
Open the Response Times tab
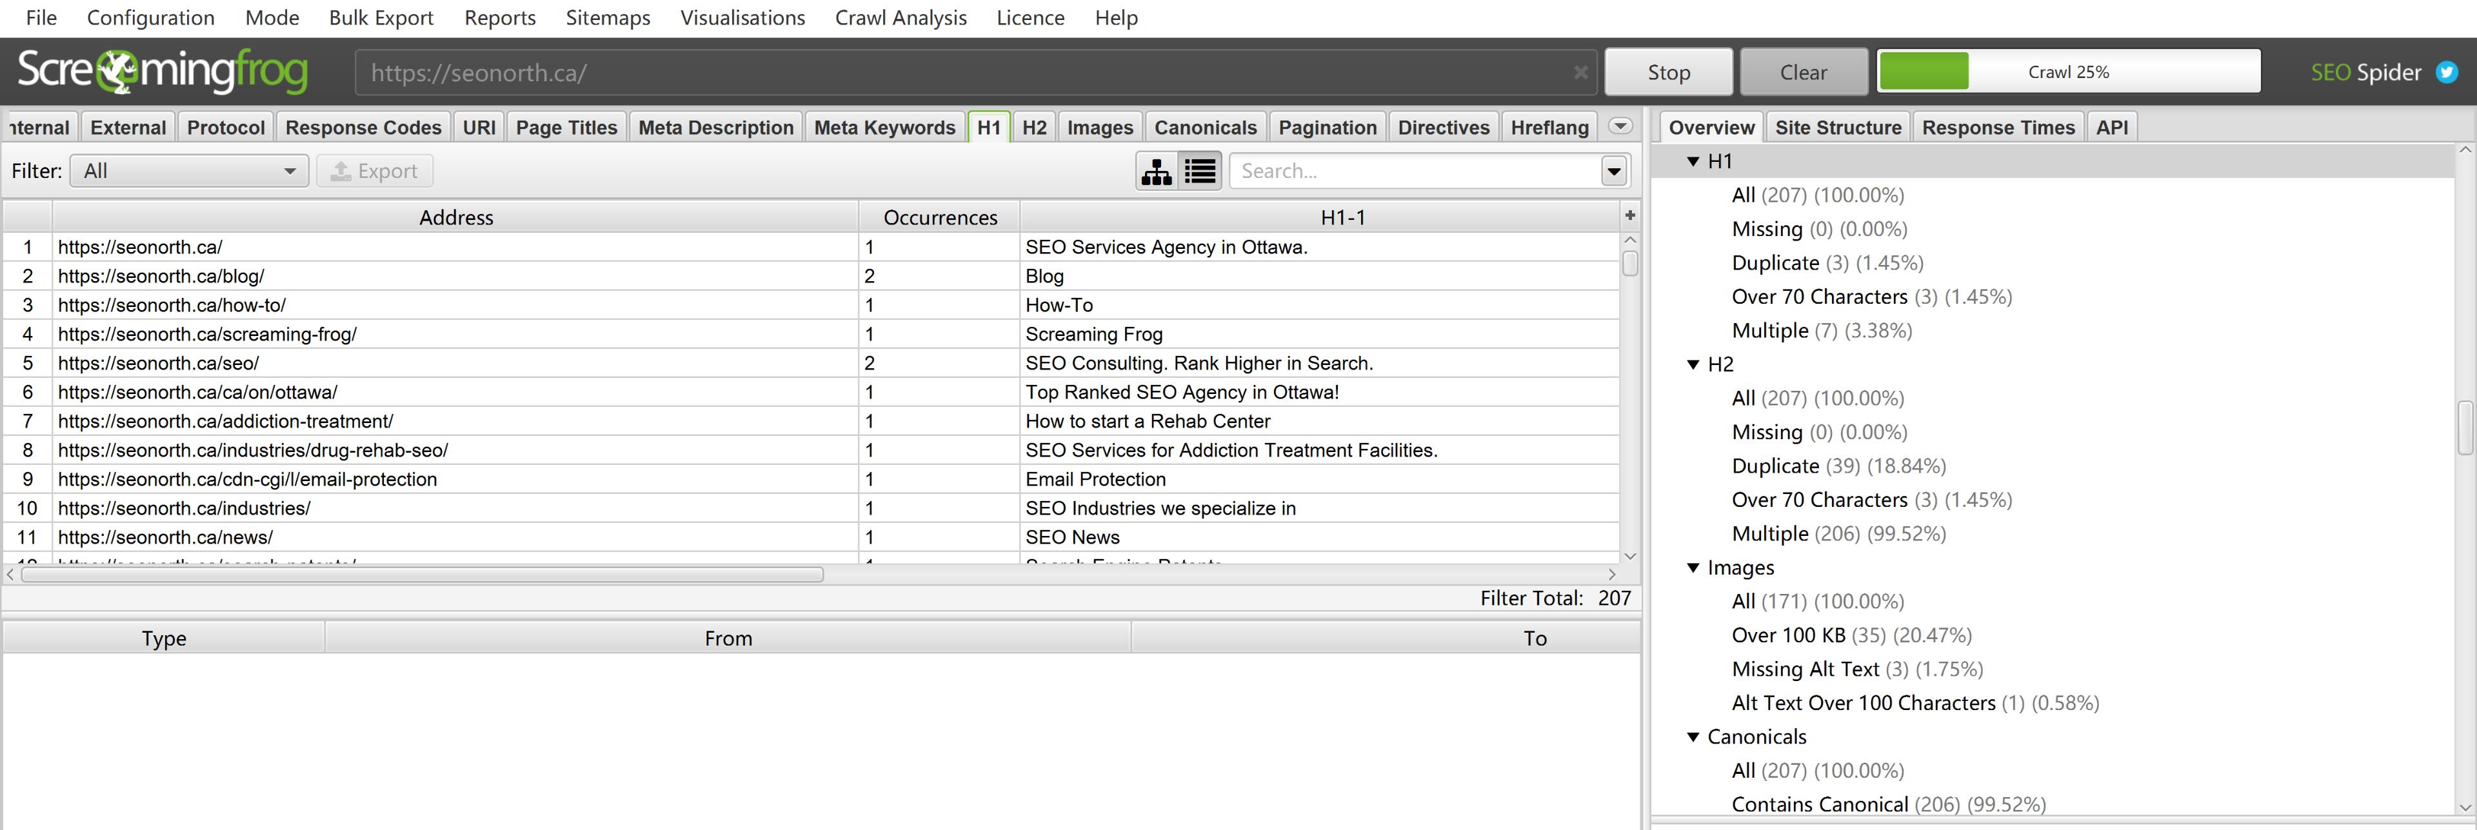click(1998, 127)
